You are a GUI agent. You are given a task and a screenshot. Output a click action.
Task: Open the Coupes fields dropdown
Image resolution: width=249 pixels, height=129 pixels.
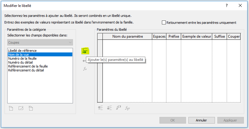point(40,42)
